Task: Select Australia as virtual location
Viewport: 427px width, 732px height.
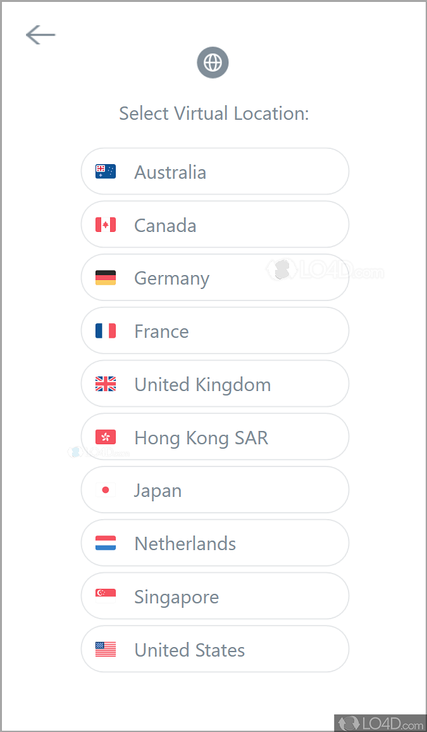Action: pos(215,172)
